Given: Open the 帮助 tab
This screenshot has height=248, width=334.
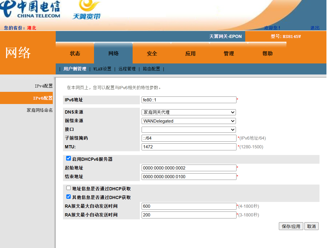Looking at the screenshot, I should point(267,53).
